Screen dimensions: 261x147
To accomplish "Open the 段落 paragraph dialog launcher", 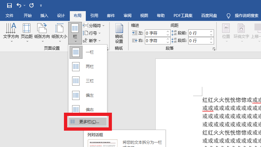I will 214,49.
